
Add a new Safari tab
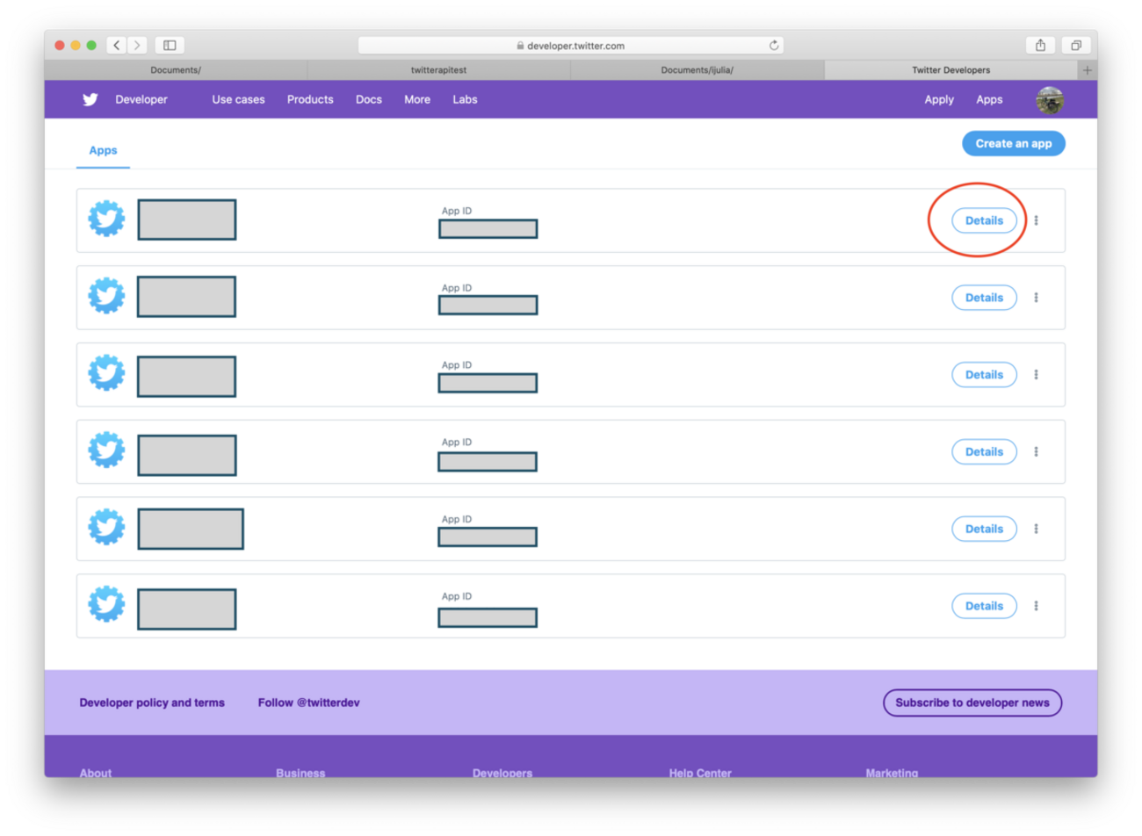pos(1088,70)
